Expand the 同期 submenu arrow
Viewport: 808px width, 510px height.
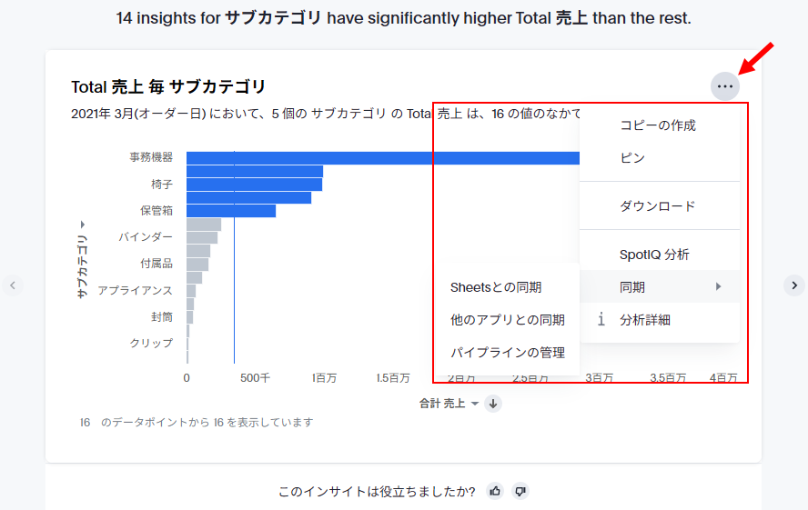719,287
